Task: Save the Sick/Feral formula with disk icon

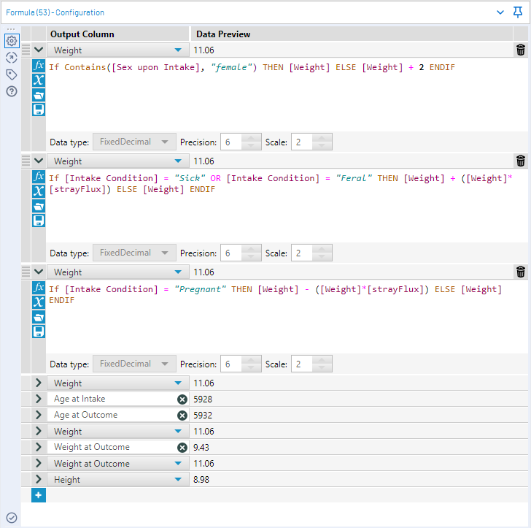Action: click(x=39, y=221)
